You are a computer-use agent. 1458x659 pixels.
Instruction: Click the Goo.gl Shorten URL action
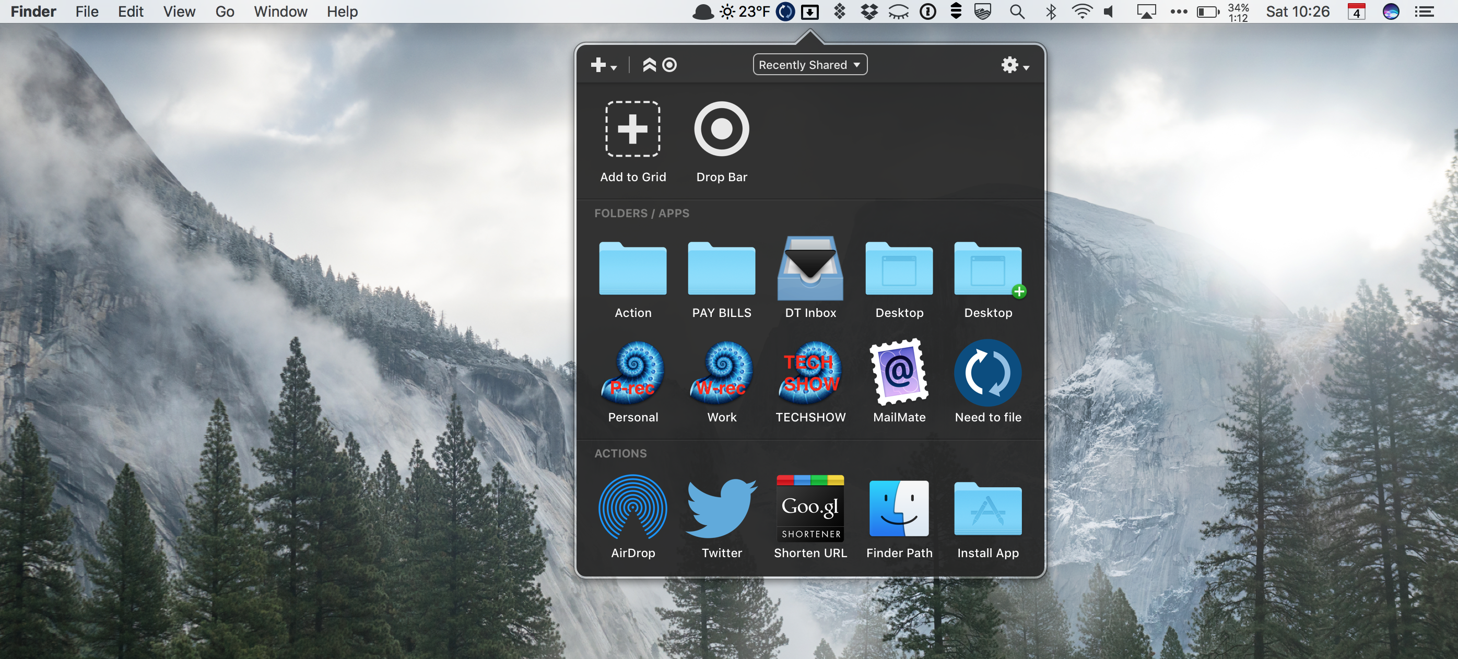(810, 508)
